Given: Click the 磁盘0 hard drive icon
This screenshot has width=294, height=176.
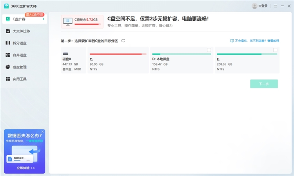Looking at the screenshot, I should (x=65, y=54).
